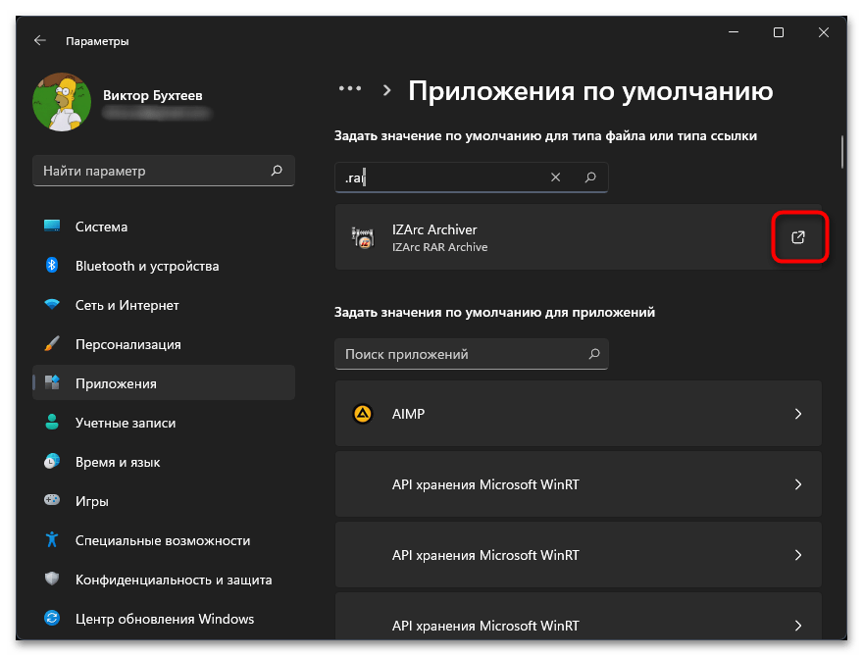Click the AIMP logo icon
This screenshot has width=863, height=656.
pos(363,413)
